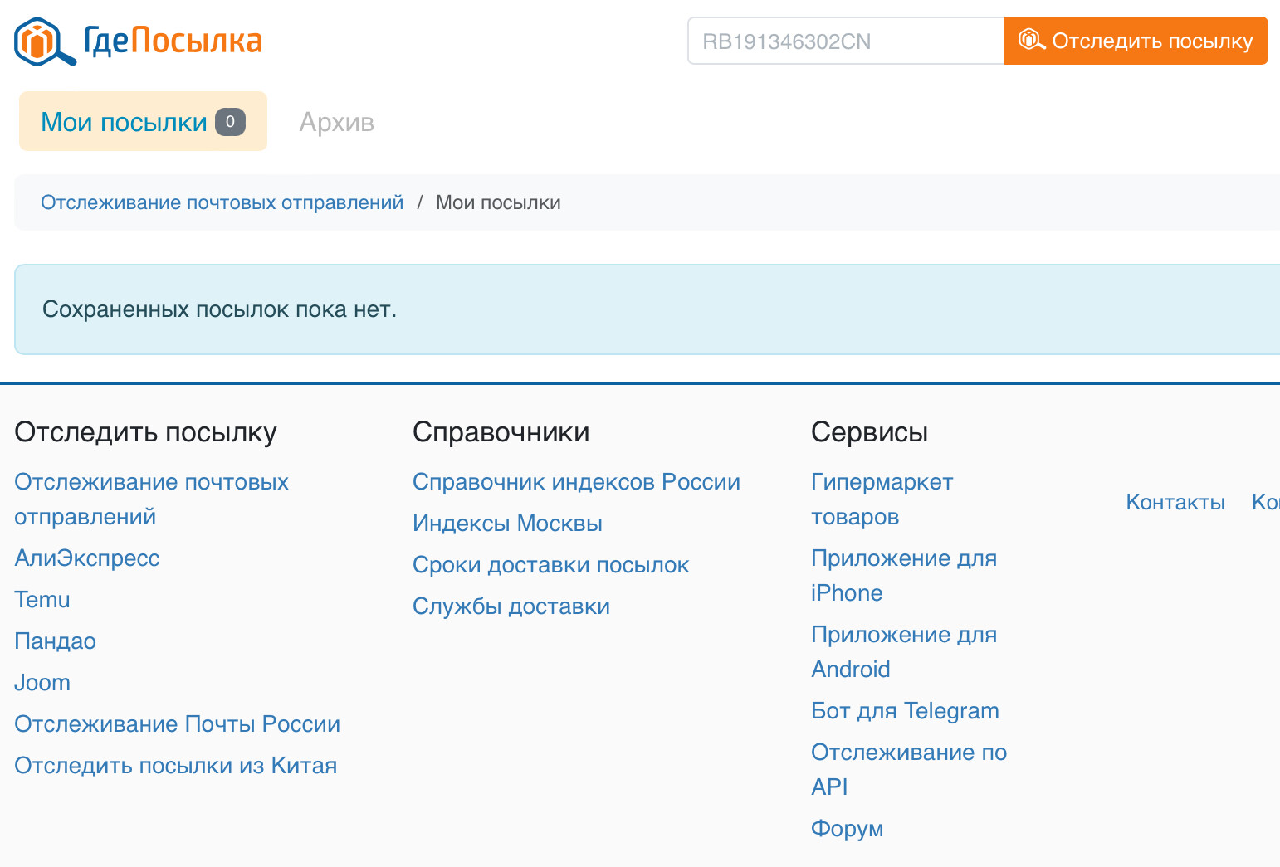The width and height of the screenshot is (1280, 867).
Task: Click the Отследить посылку orange button
Action: click(x=1136, y=41)
